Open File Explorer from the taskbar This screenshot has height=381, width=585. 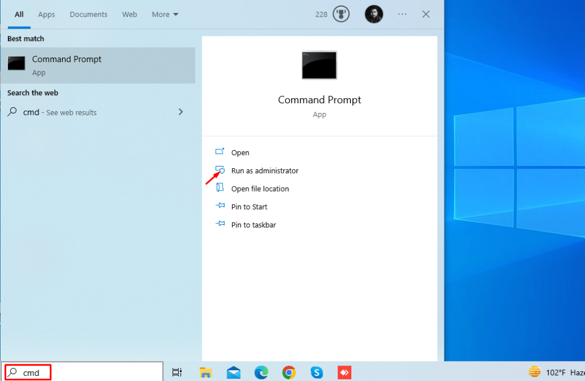[x=206, y=372]
